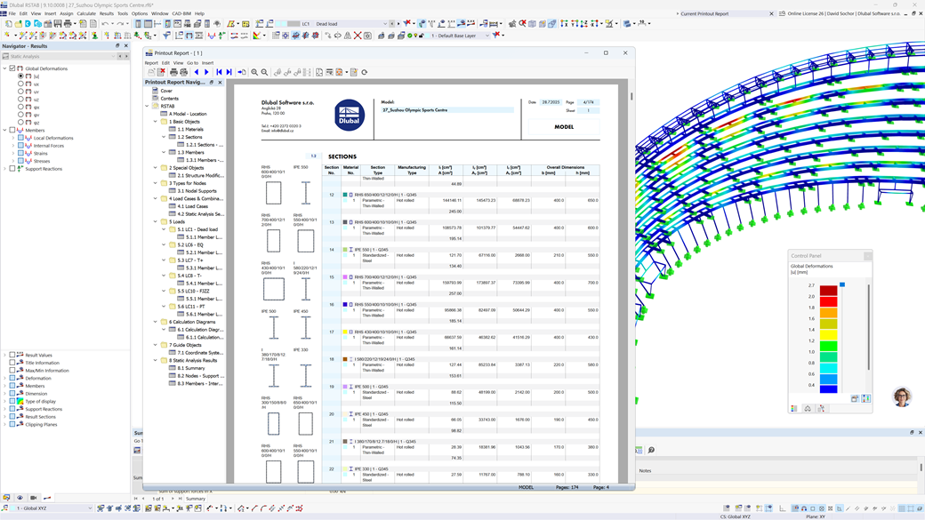The height and width of the screenshot is (520, 925).
Task: Enable the Members checkbox in the Results navigator
Action: click(12, 130)
